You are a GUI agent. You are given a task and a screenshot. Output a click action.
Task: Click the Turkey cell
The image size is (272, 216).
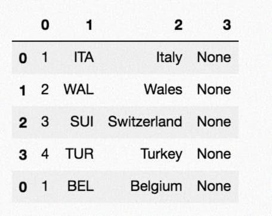click(x=162, y=154)
